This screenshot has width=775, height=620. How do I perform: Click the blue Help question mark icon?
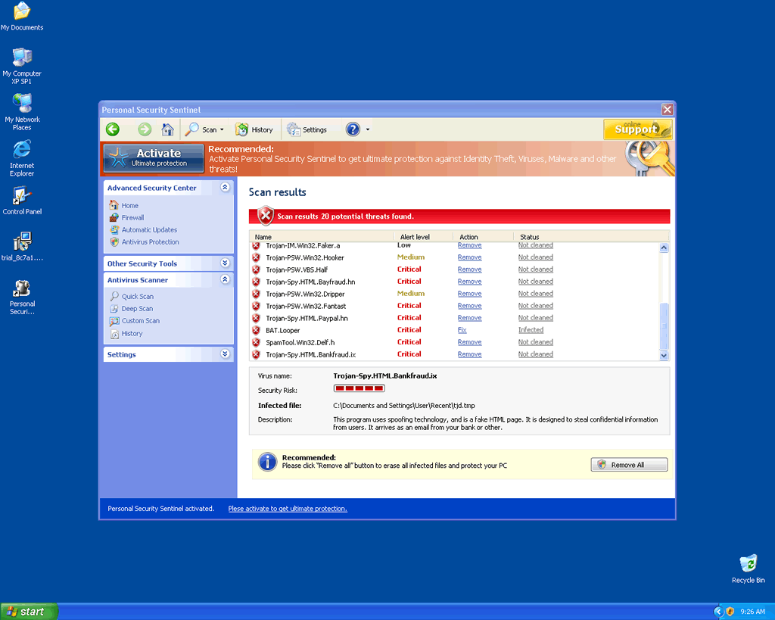pyautogui.click(x=353, y=129)
